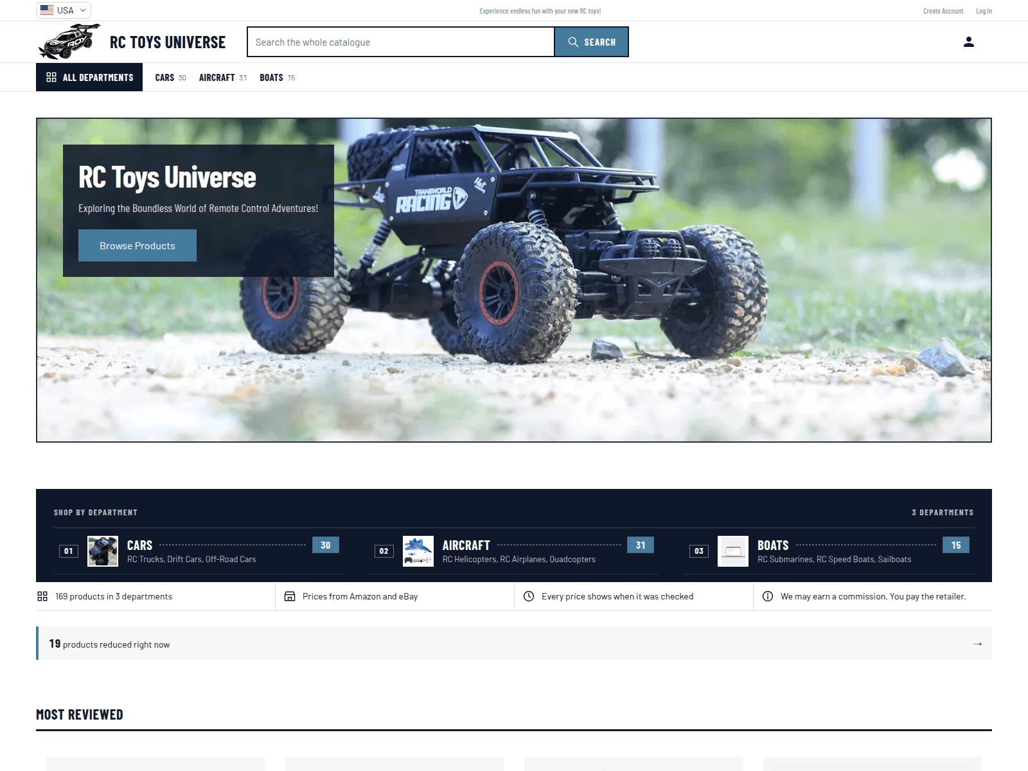Click the store icon beside Prices from Amazon
Image resolution: width=1028 pixels, height=771 pixels.
coord(290,596)
